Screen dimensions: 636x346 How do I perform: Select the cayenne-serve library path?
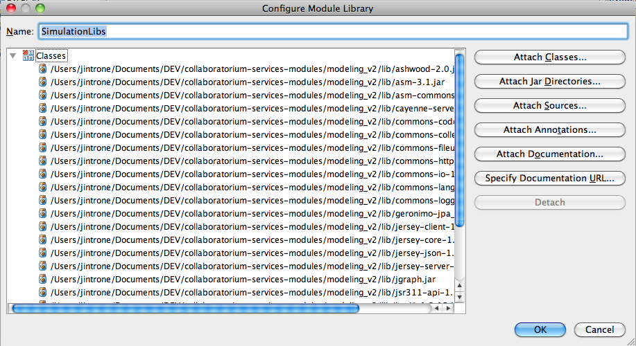point(252,109)
